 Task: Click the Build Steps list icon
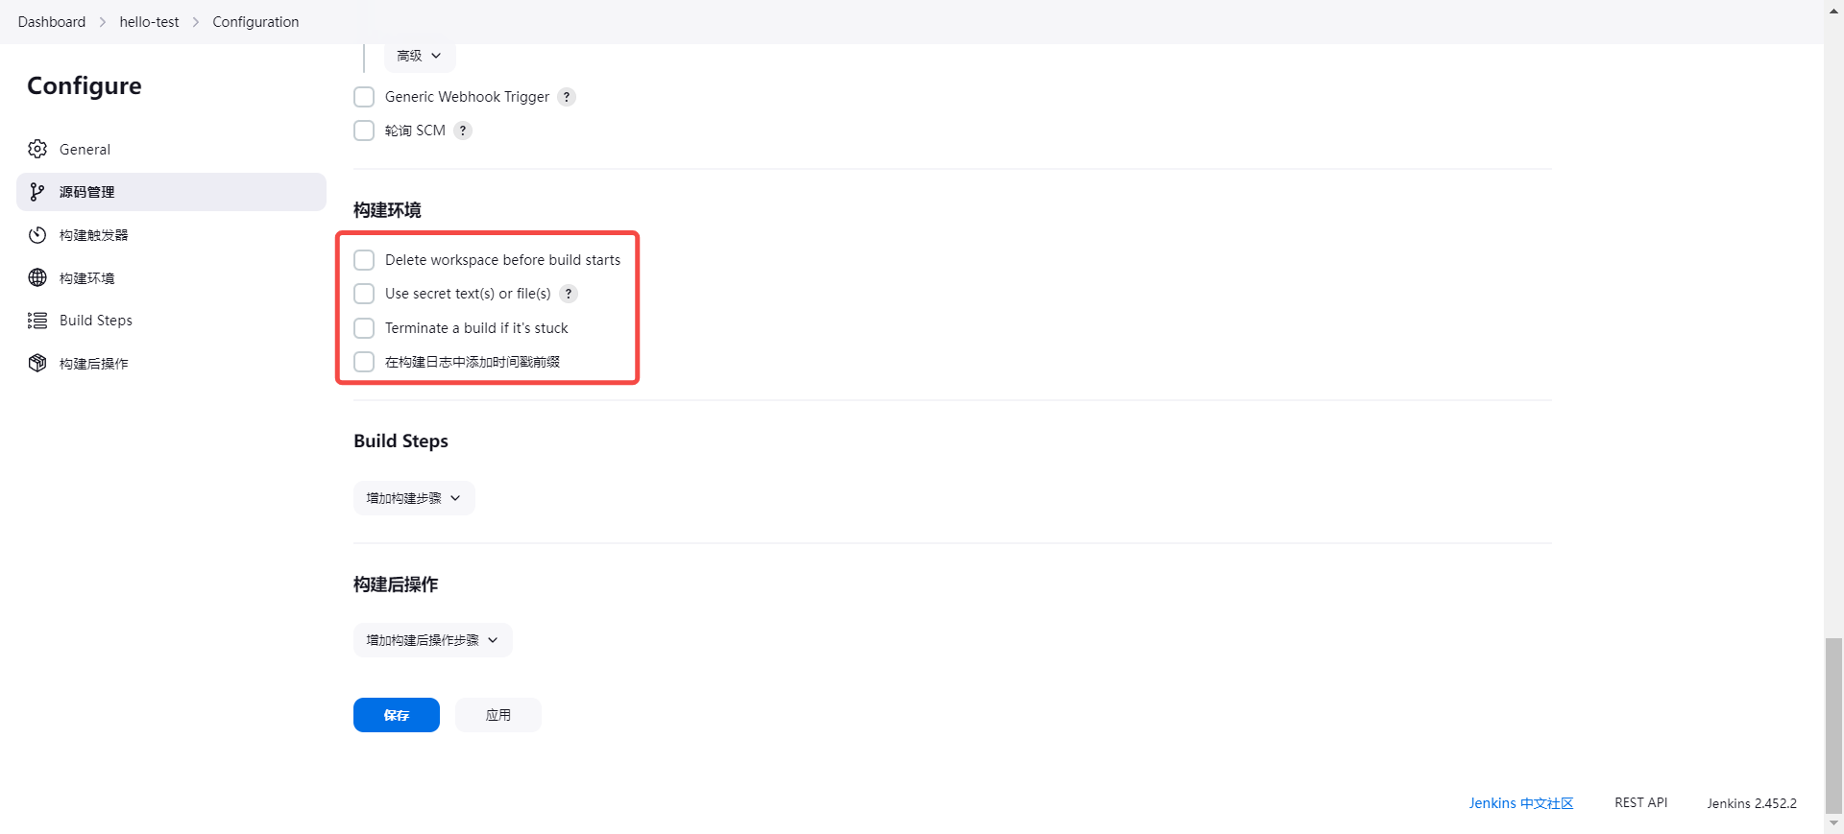point(37,321)
